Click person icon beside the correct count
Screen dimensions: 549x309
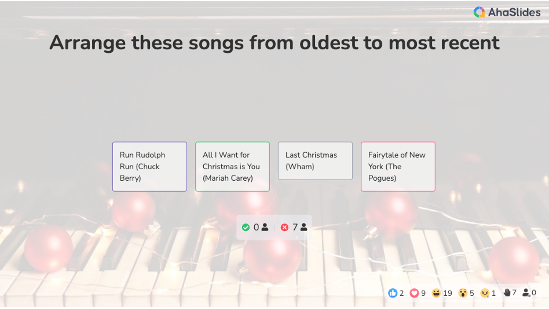point(265,227)
